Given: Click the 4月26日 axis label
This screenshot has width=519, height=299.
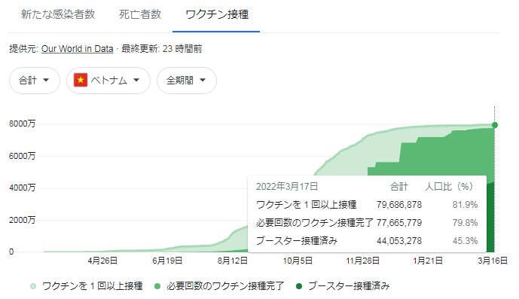Looking at the screenshot, I should click(102, 261).
